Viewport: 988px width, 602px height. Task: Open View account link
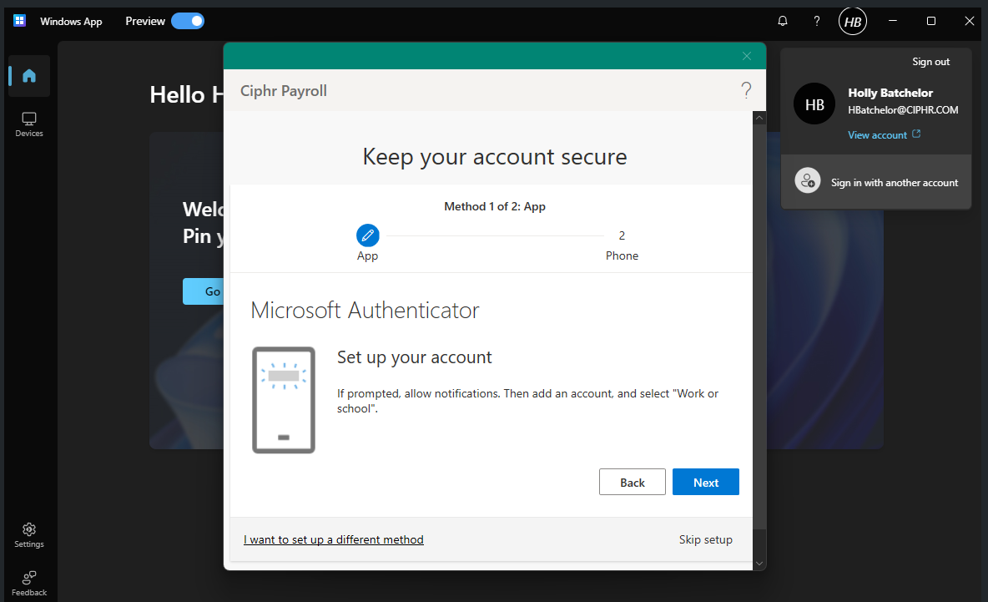[884, 135]
